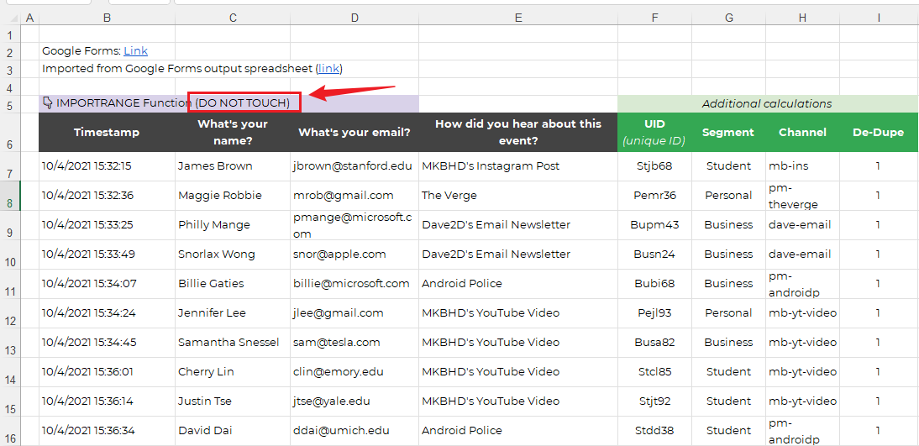Click email snor@apple.com

point(354,254)
